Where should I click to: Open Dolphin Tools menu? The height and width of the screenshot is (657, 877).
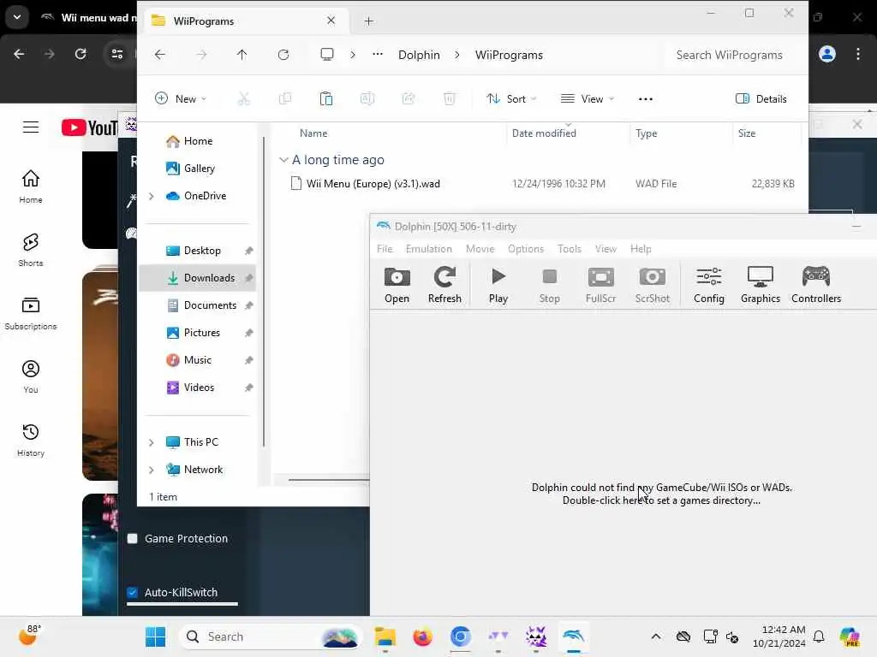pyautogui.click(x=570, y=249)
